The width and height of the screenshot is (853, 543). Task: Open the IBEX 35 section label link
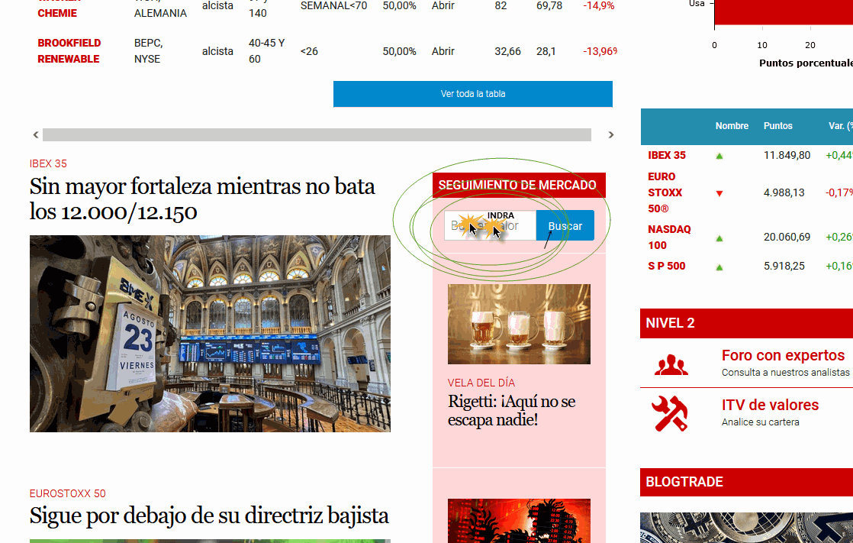point(48,163)
